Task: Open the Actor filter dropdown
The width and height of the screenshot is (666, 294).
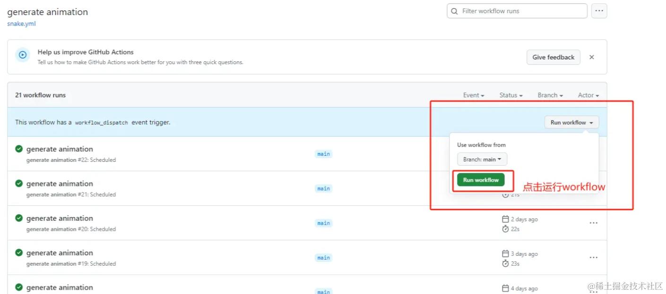Action: [x=588, y=95]
